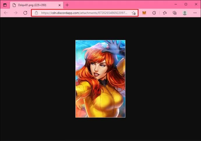Open the MetaMask fox extension
201x141 pixels.
(144, 13)
